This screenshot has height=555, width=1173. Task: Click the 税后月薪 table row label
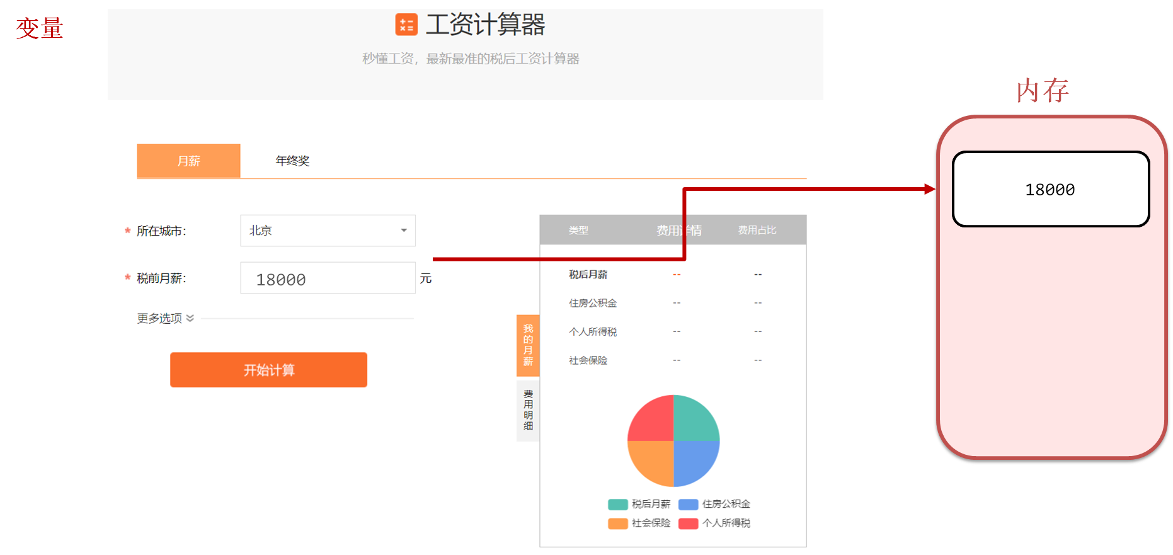pyautogui.click(x=588, y=275)
